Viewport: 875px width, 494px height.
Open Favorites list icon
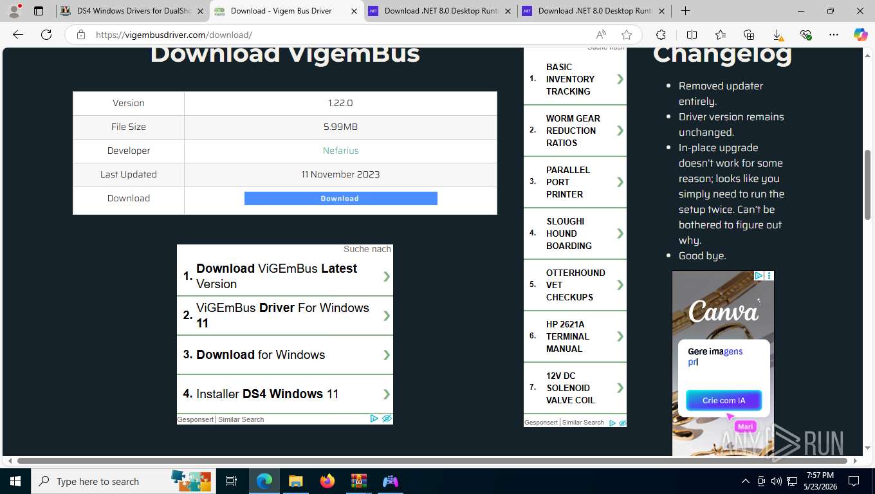721,35
